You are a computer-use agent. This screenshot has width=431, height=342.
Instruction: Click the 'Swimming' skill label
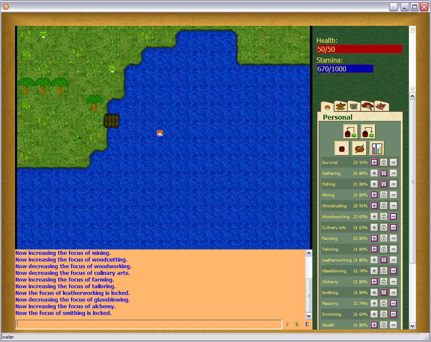pyautogui.click(x=332, y=314)
